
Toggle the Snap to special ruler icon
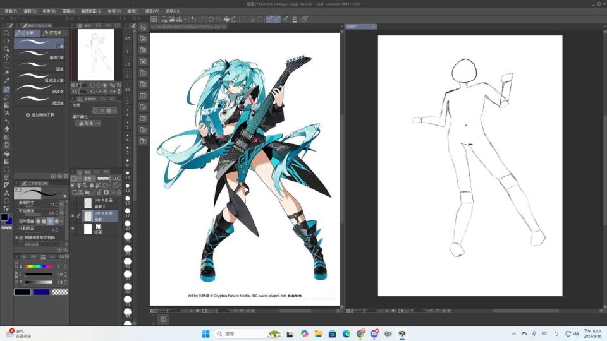[x=277, y=19]
